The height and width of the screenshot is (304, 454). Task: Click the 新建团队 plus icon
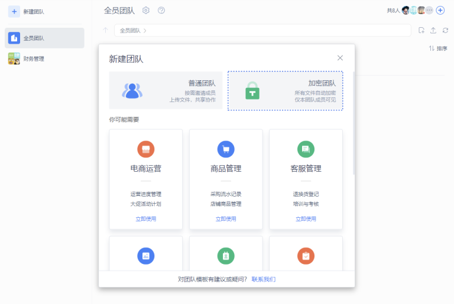pyautogui.click(x=14, y=11)
